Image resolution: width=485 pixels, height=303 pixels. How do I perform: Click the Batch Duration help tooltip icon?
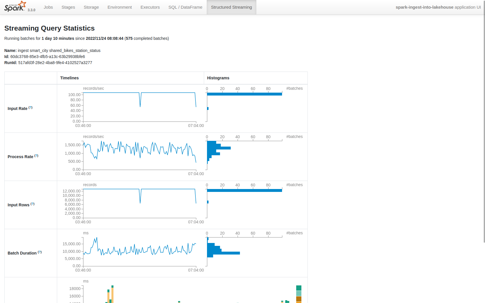click(40, 252)
